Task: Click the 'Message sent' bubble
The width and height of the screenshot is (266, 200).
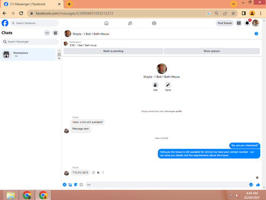Action: [80, 129]
